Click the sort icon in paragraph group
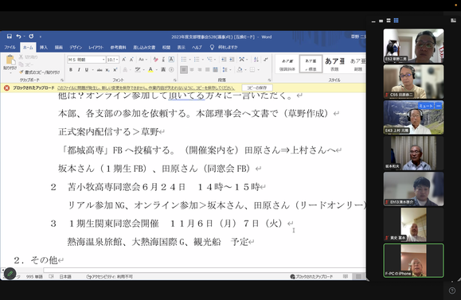 [256, 60]
